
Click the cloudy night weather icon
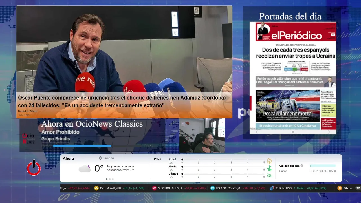[x=85, y=169]
